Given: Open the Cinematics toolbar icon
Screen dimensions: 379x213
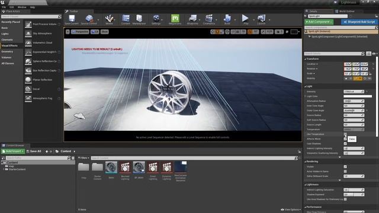Looking at the screenshot, I should [x=209, y=19].
